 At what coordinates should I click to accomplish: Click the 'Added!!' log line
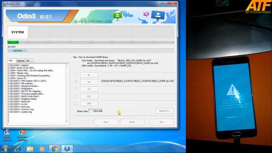19,65
